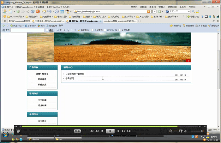The height and width of the screenshot is (143, 221).
Task: Expand the Microsoft 网站 favorites folder
Action: (x=16, y=17)
